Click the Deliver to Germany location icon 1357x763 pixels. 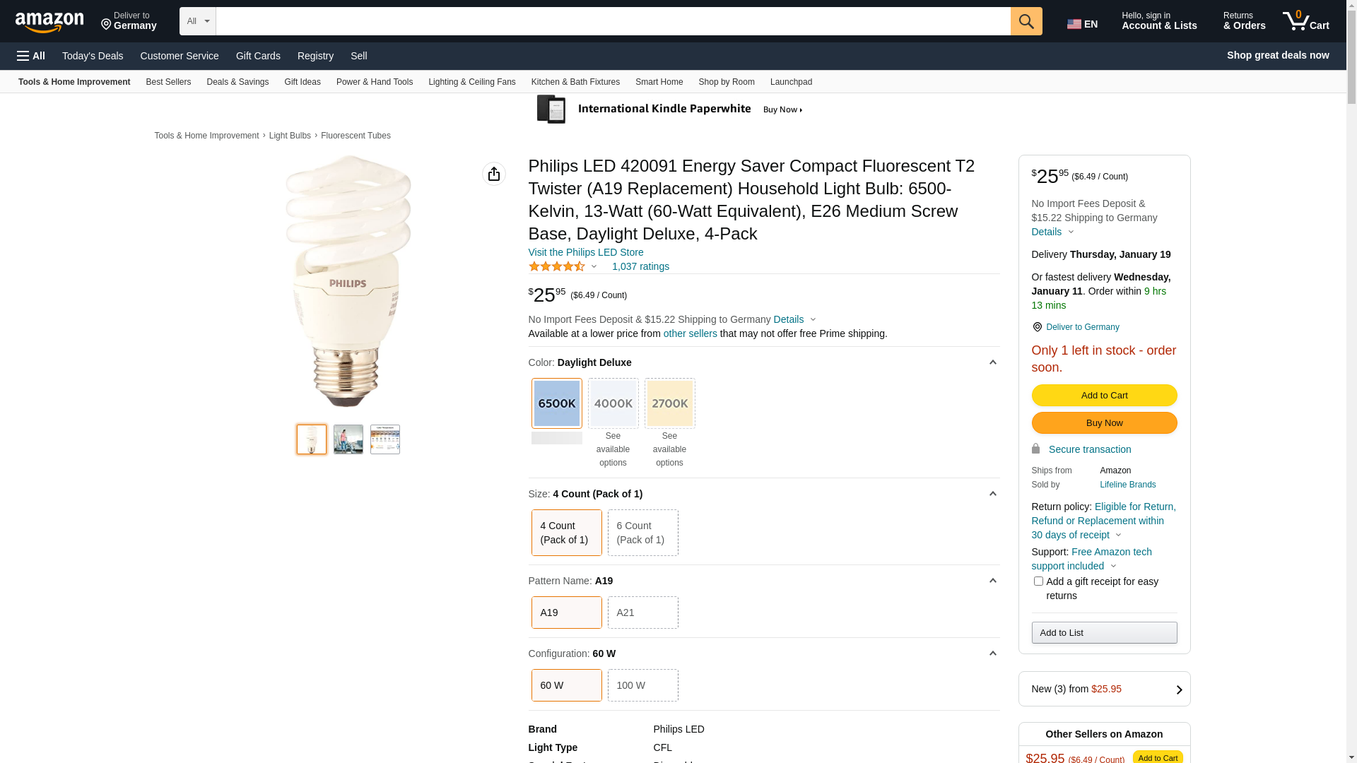pos(1037,327)
